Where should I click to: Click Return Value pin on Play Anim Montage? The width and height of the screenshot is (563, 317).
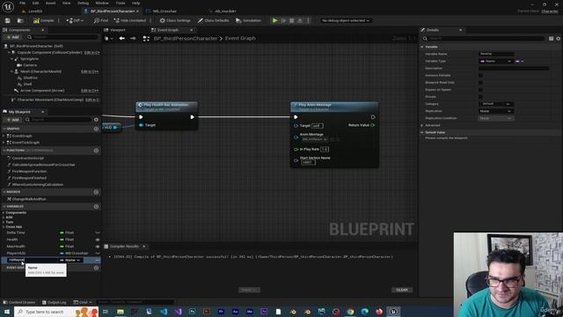(373, 125)
